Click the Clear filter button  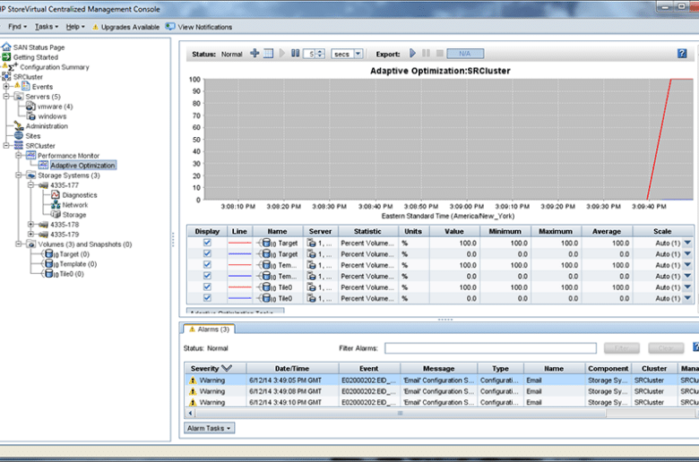point(666,348)
